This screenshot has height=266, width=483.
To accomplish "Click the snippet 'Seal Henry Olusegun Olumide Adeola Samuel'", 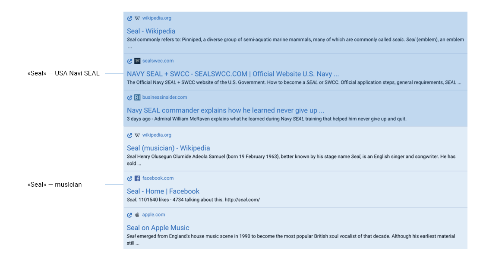I will point(291,160).
